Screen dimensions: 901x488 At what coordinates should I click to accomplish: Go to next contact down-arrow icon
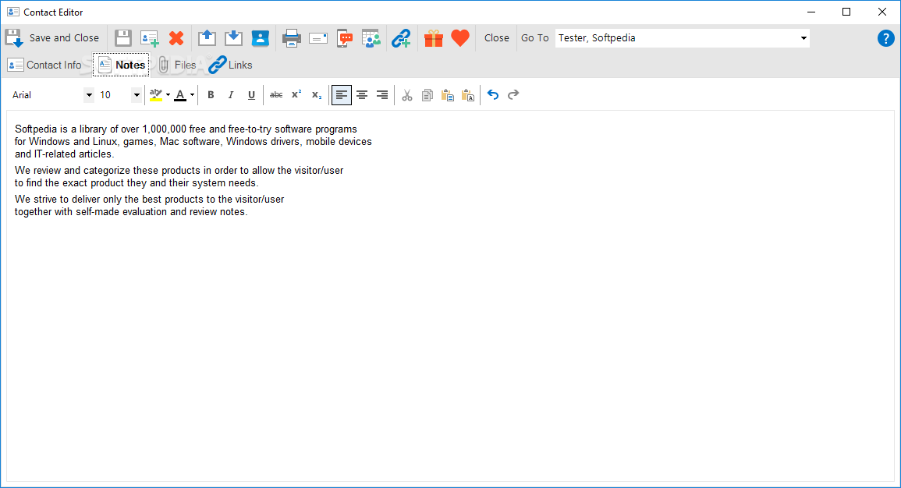[233, 38]
